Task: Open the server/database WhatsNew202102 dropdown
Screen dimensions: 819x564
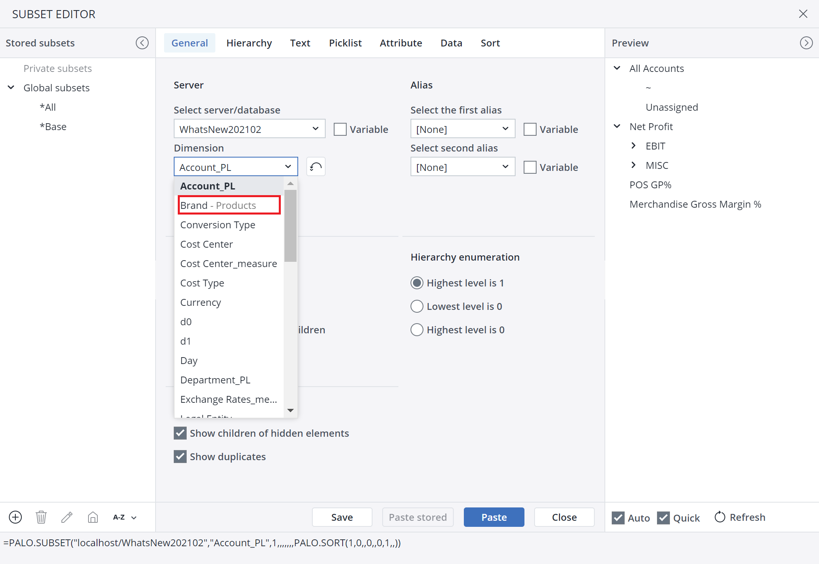Action: [249, 129]
